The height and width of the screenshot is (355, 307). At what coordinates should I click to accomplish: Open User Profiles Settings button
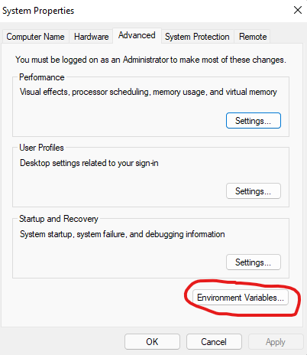click(254, 191)
